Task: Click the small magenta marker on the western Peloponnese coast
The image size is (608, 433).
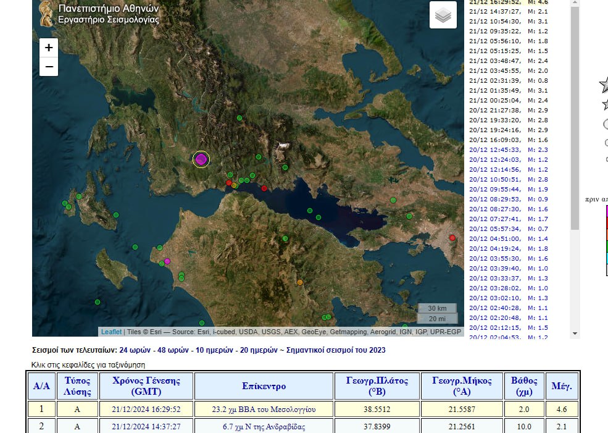Action: (167, 261)
